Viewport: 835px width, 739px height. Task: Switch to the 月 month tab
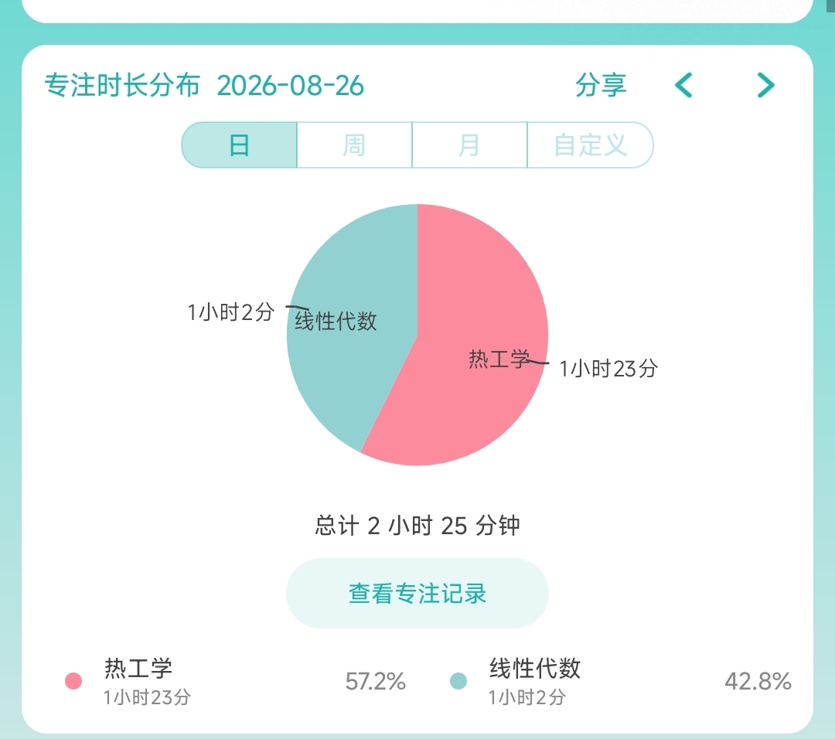coord(469,145)
